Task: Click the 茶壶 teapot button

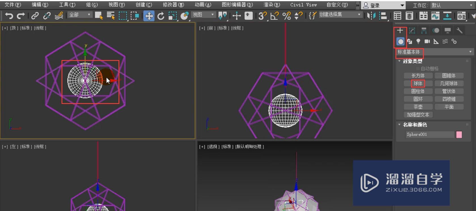Action: (418, 107)
